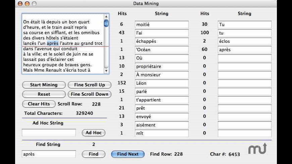Image resolution: width=292 pixels, height=164 pixels.
Task: Click the Ad Hoc String input field
Action: tap(49, 133)
